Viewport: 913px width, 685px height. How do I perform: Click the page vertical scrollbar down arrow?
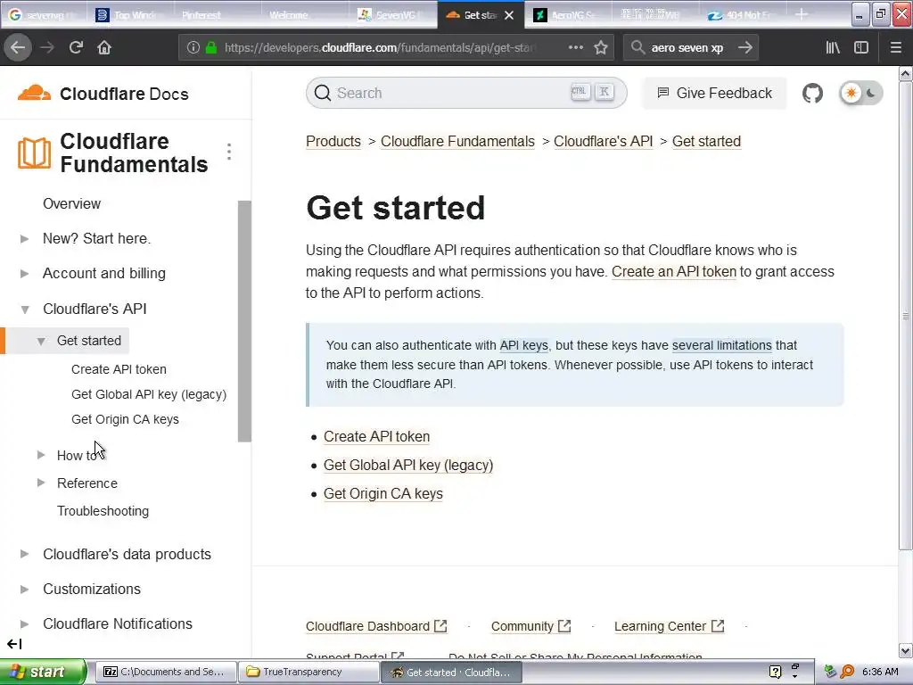905,650
